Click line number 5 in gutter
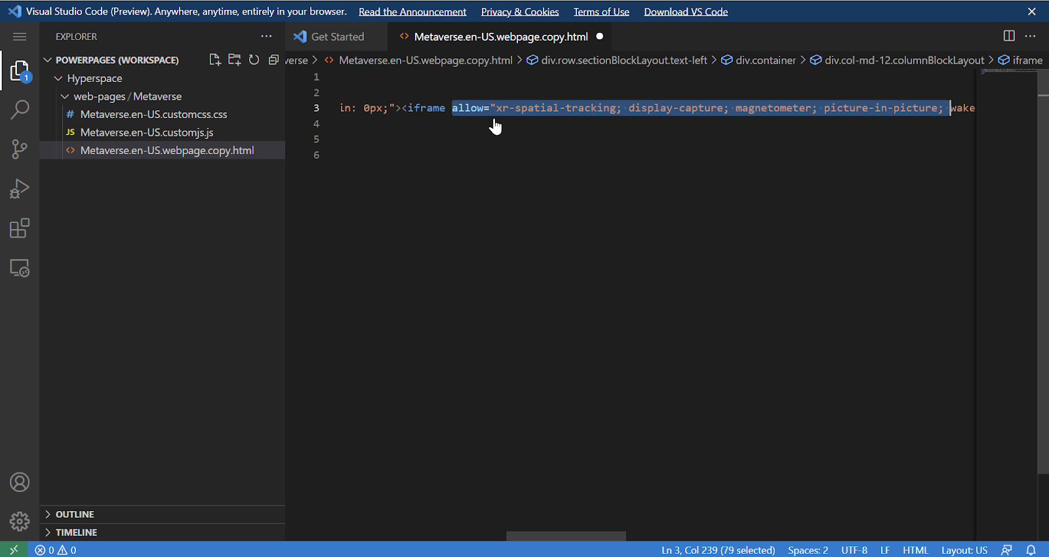Viewport: 1049px width, 557px height. (316, 139)
